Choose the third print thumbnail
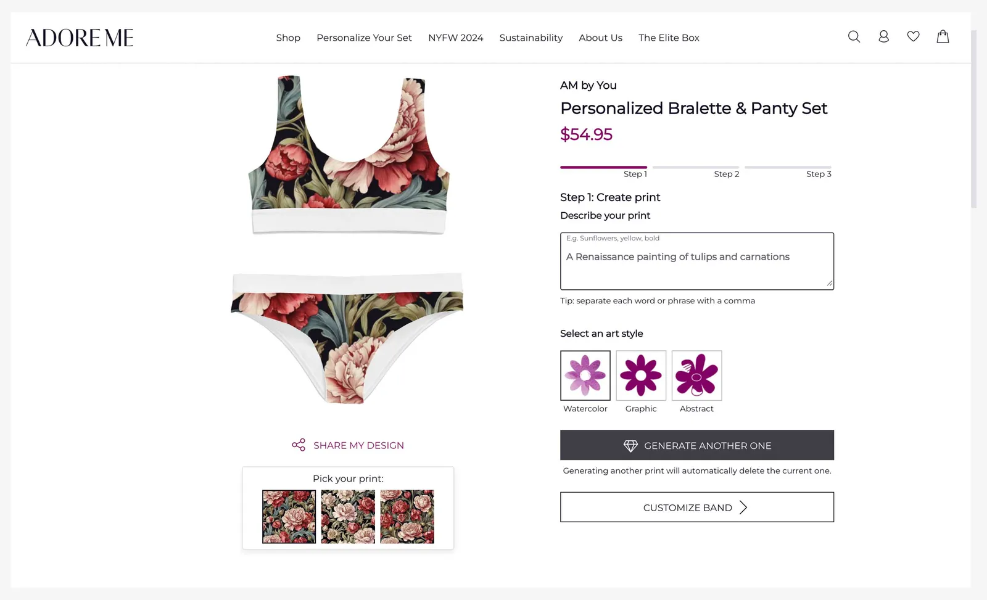 click(407, 517)
